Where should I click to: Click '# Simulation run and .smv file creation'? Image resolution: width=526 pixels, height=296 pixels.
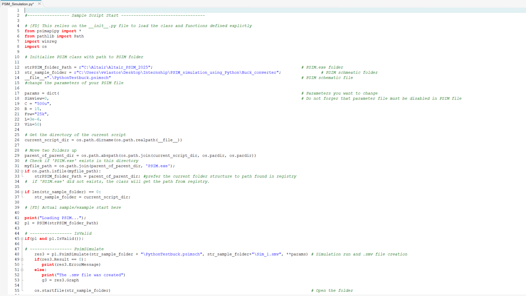[x=359, y=254]
